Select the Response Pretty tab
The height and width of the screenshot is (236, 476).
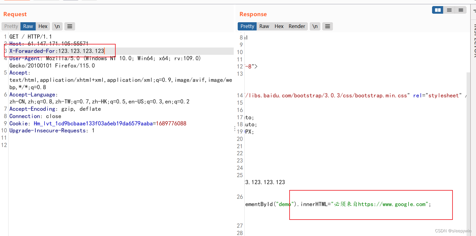247,26
